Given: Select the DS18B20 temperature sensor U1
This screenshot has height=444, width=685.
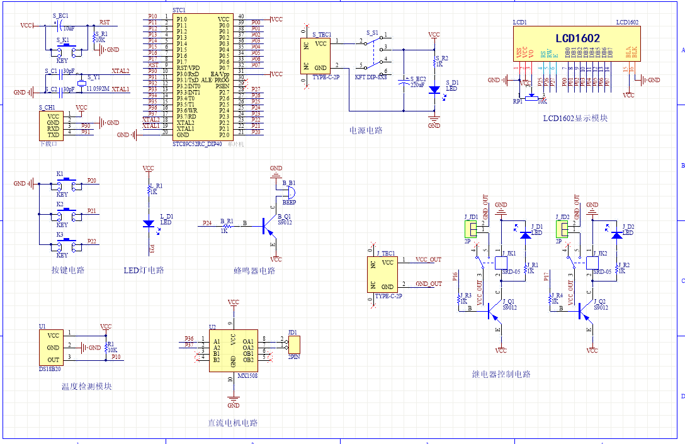Looking at the screenshot, I should 53,346.
